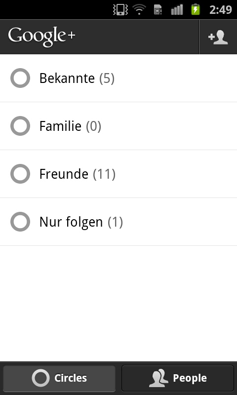Tap the two-people icon in People tab
Screen dimensions: 237x395
[x=158, y=378]
